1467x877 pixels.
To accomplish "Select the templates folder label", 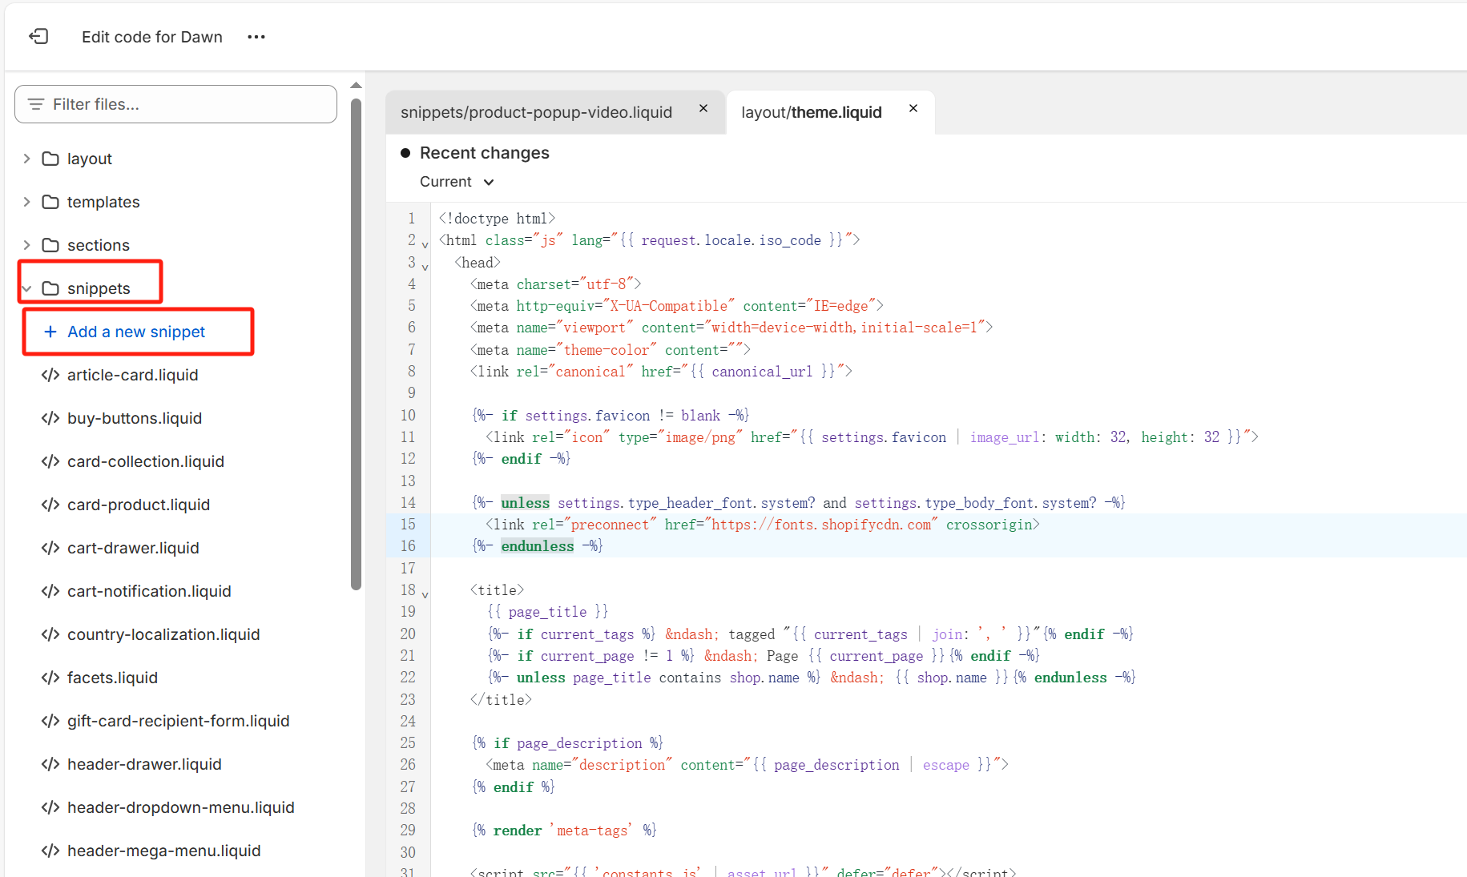I will [x=103, y=202].
